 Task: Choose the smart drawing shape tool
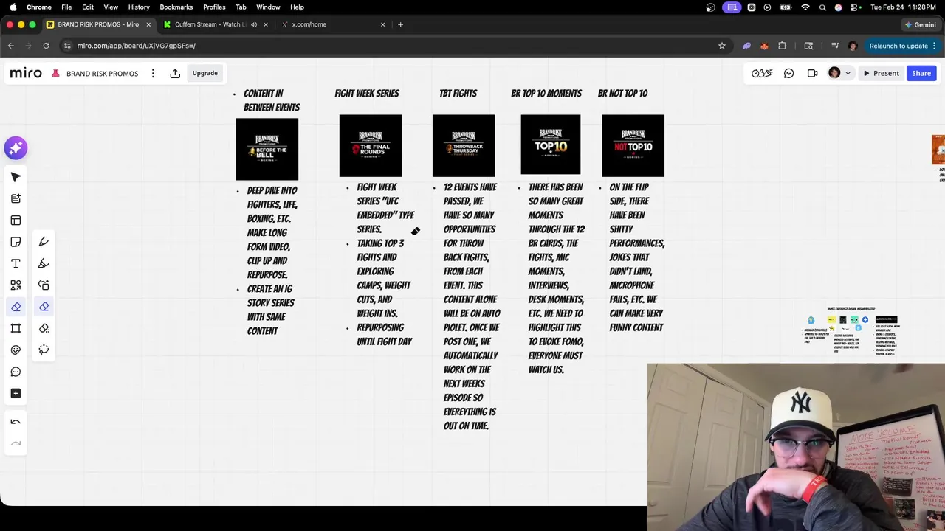pos(44,285)
